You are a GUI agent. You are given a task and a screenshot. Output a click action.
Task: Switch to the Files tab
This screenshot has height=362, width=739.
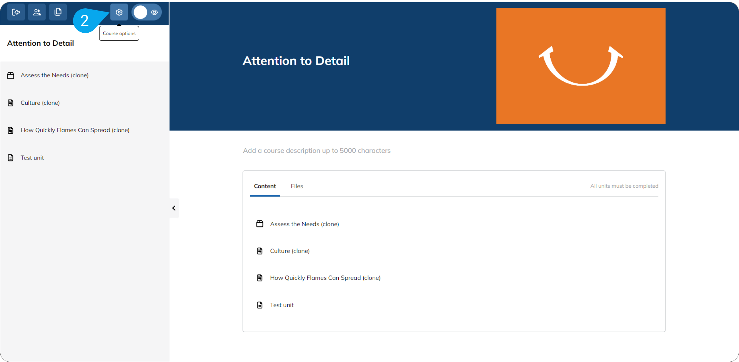tap(297, 186)
